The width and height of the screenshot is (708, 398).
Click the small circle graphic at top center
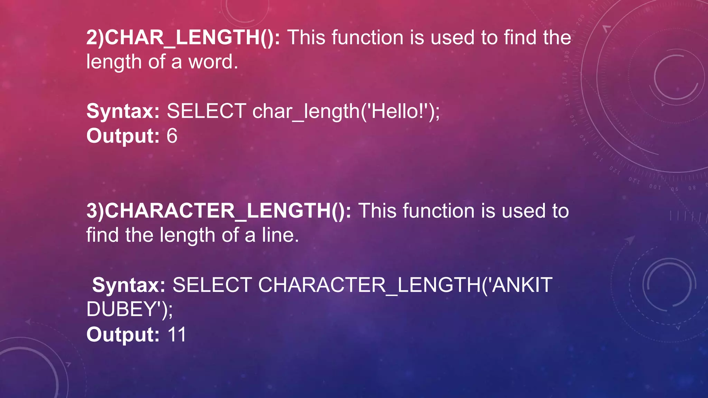coord(244,11)
